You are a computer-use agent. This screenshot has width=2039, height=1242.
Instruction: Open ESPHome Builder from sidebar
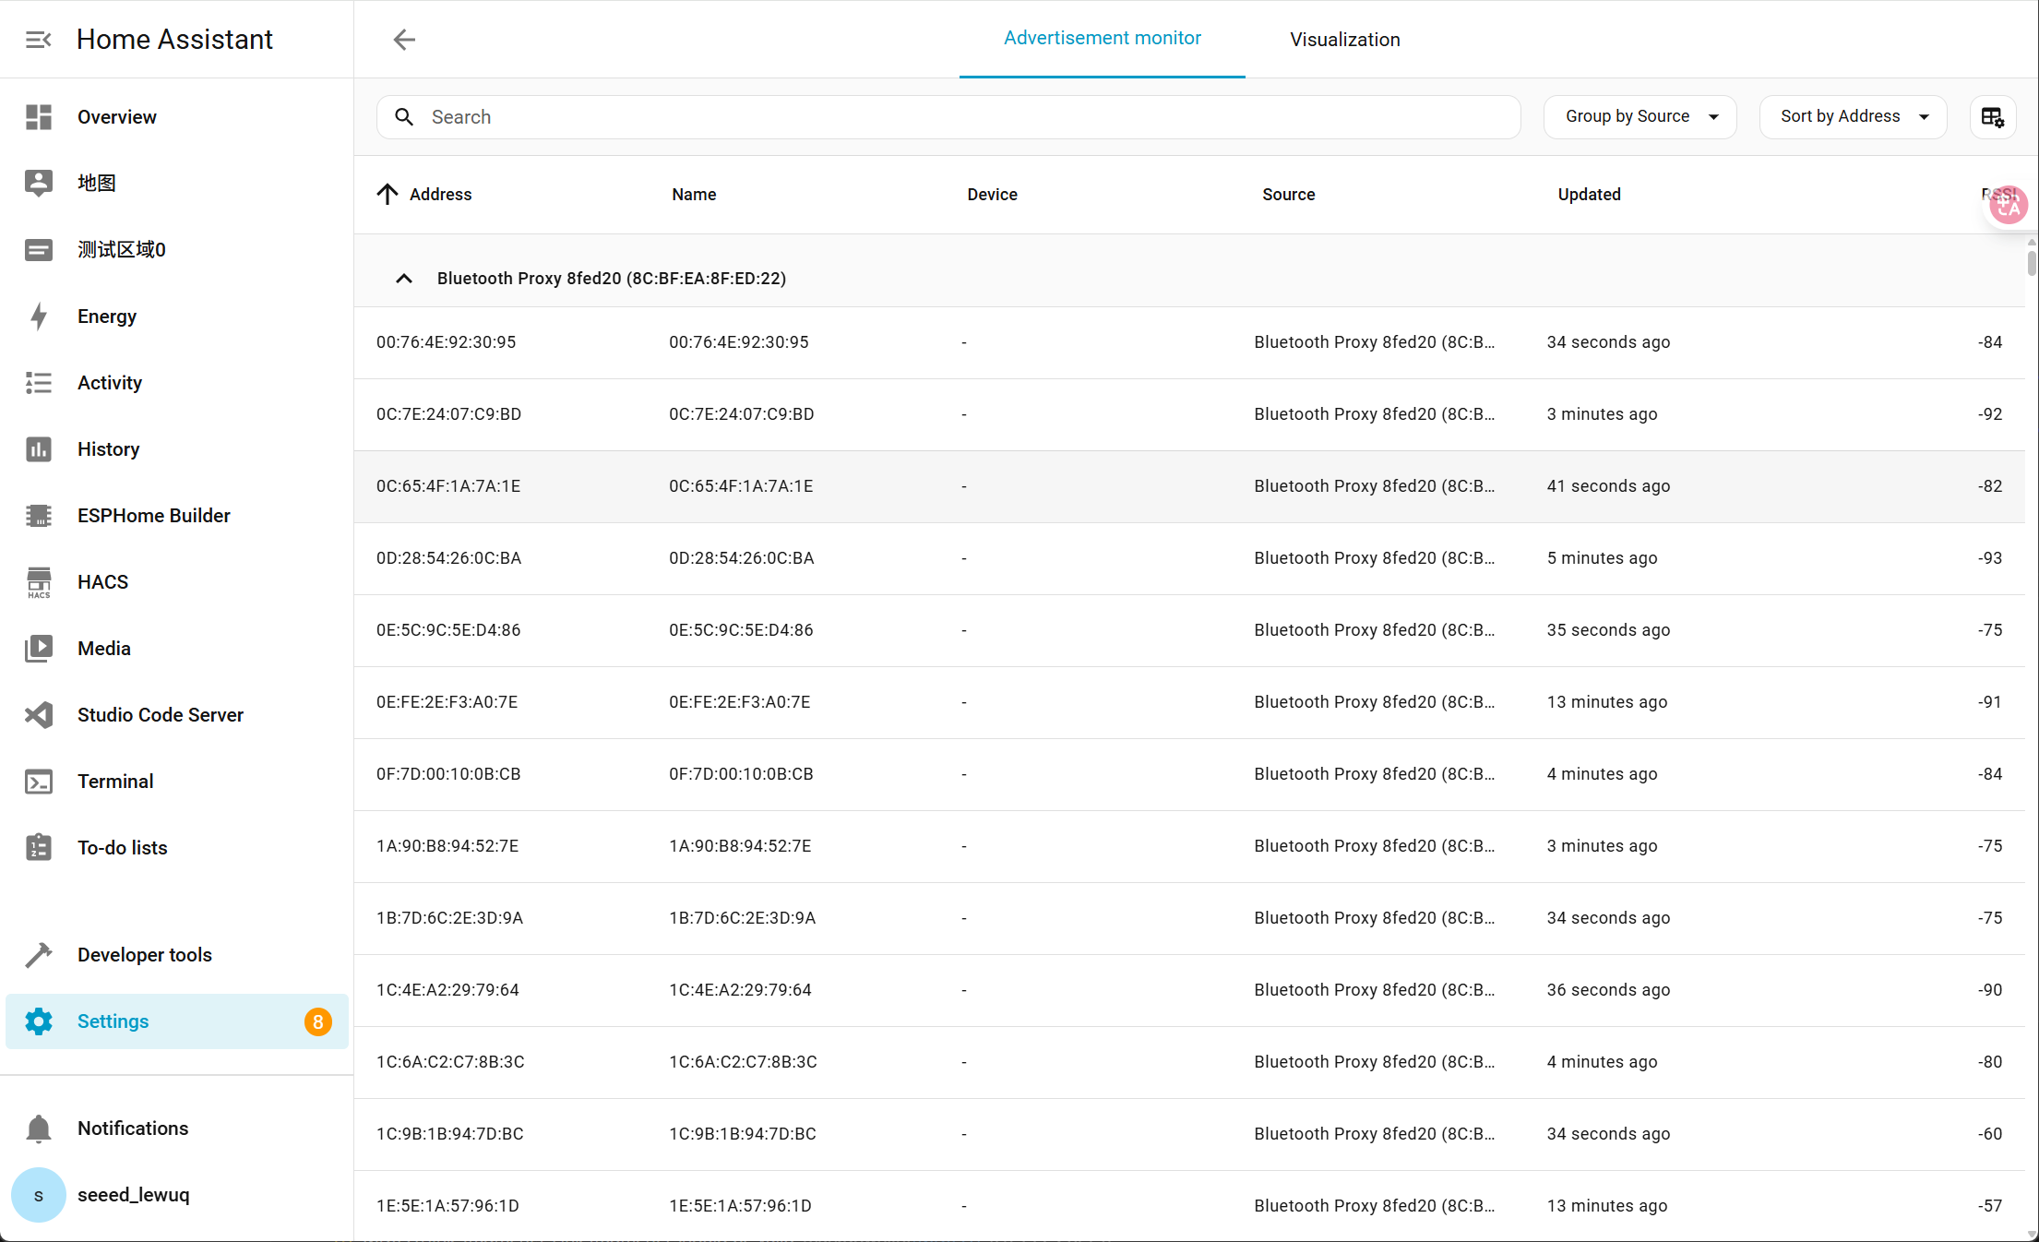[x=153, y=516]
